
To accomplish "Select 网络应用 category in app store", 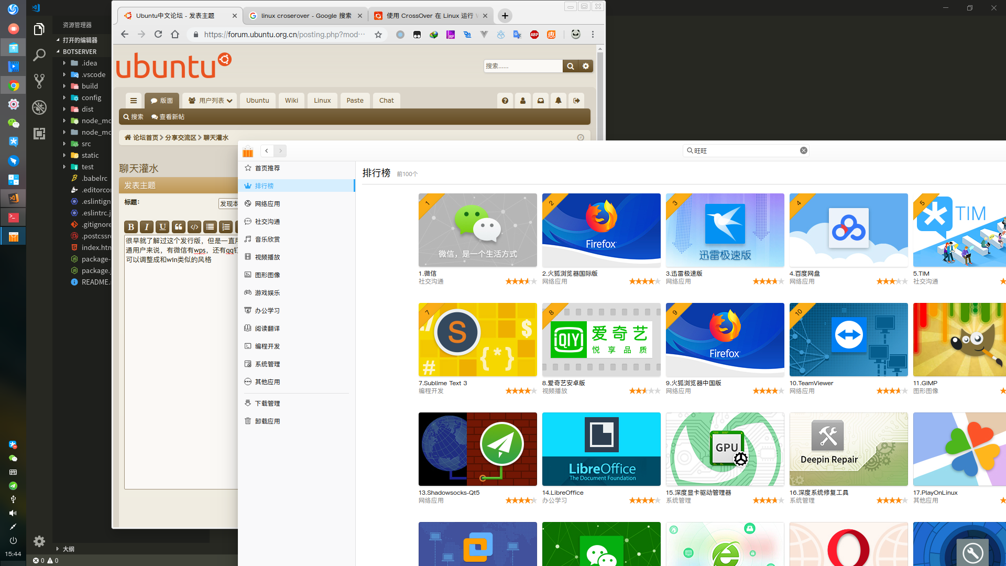I will point(296,204).
